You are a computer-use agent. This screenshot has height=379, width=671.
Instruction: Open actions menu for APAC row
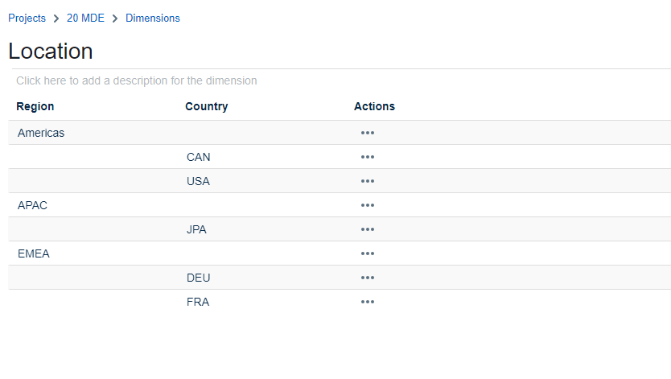tap(368, 205)
